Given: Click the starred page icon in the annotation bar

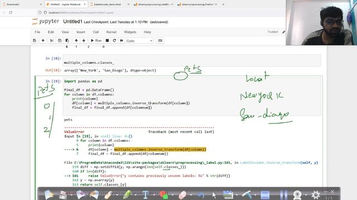Looking at the screenshot, I should (49, 194).
